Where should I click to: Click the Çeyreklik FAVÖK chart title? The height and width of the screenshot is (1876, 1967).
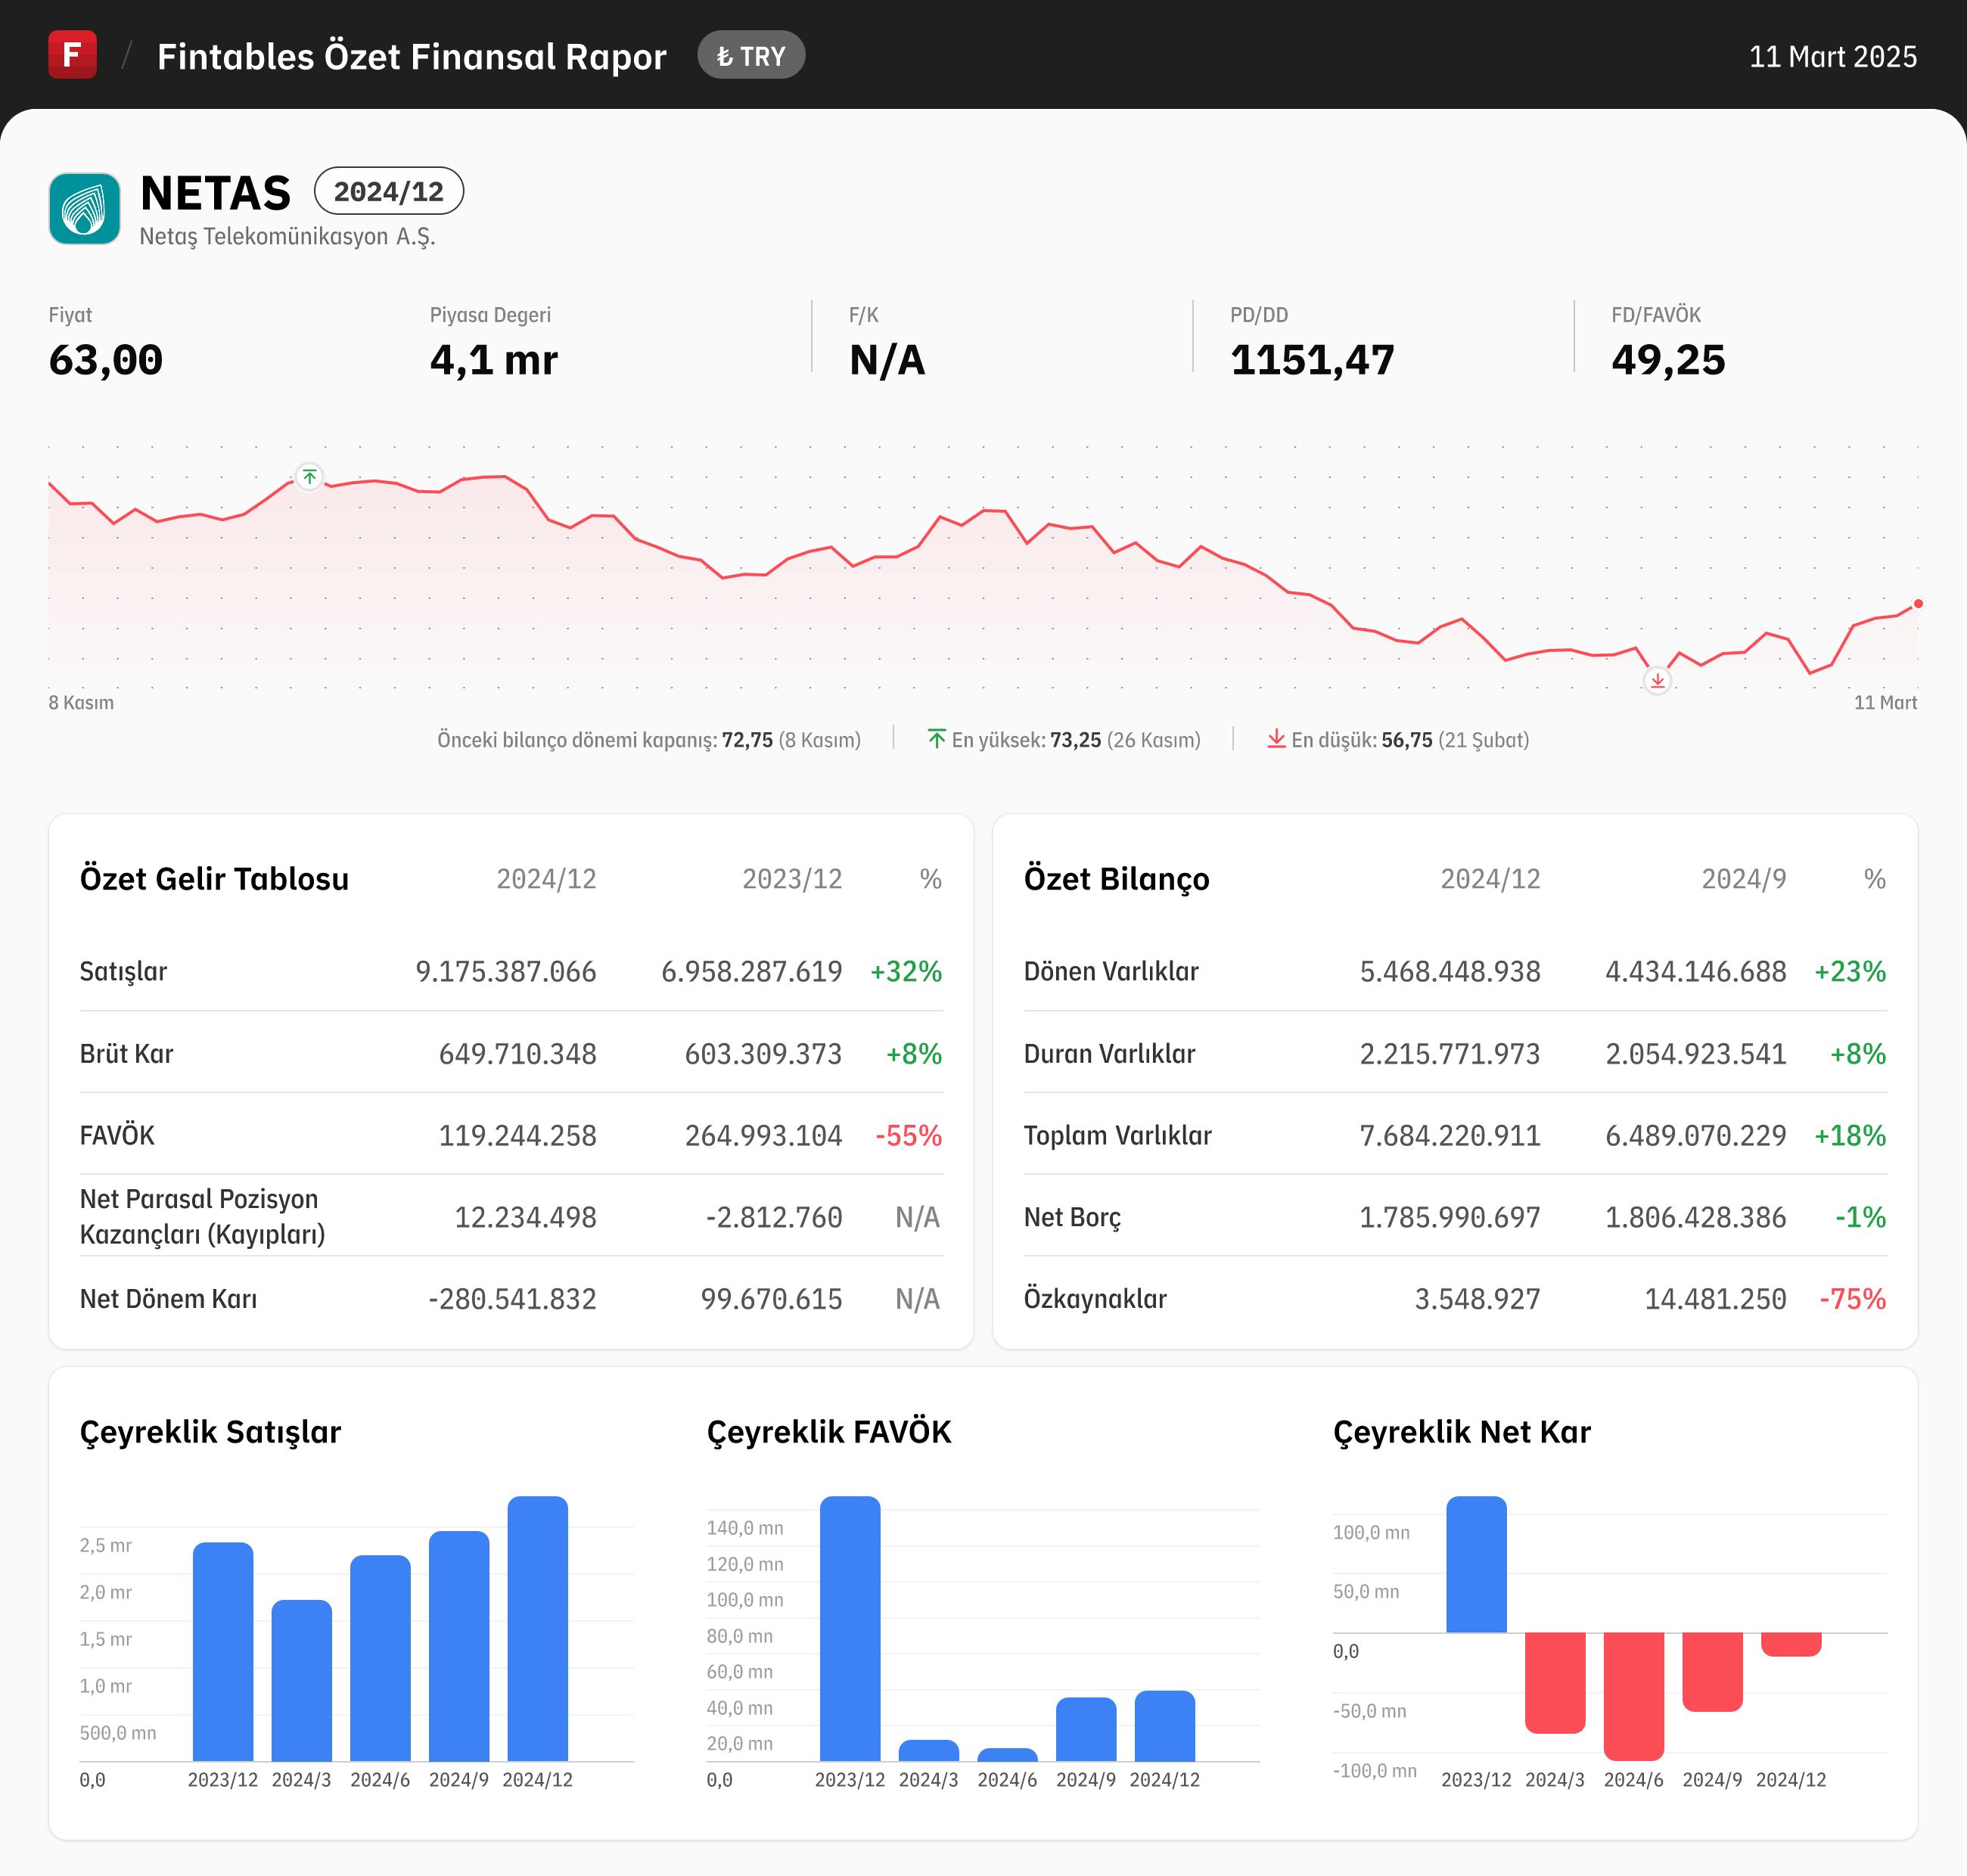(x=829, y=1432)
